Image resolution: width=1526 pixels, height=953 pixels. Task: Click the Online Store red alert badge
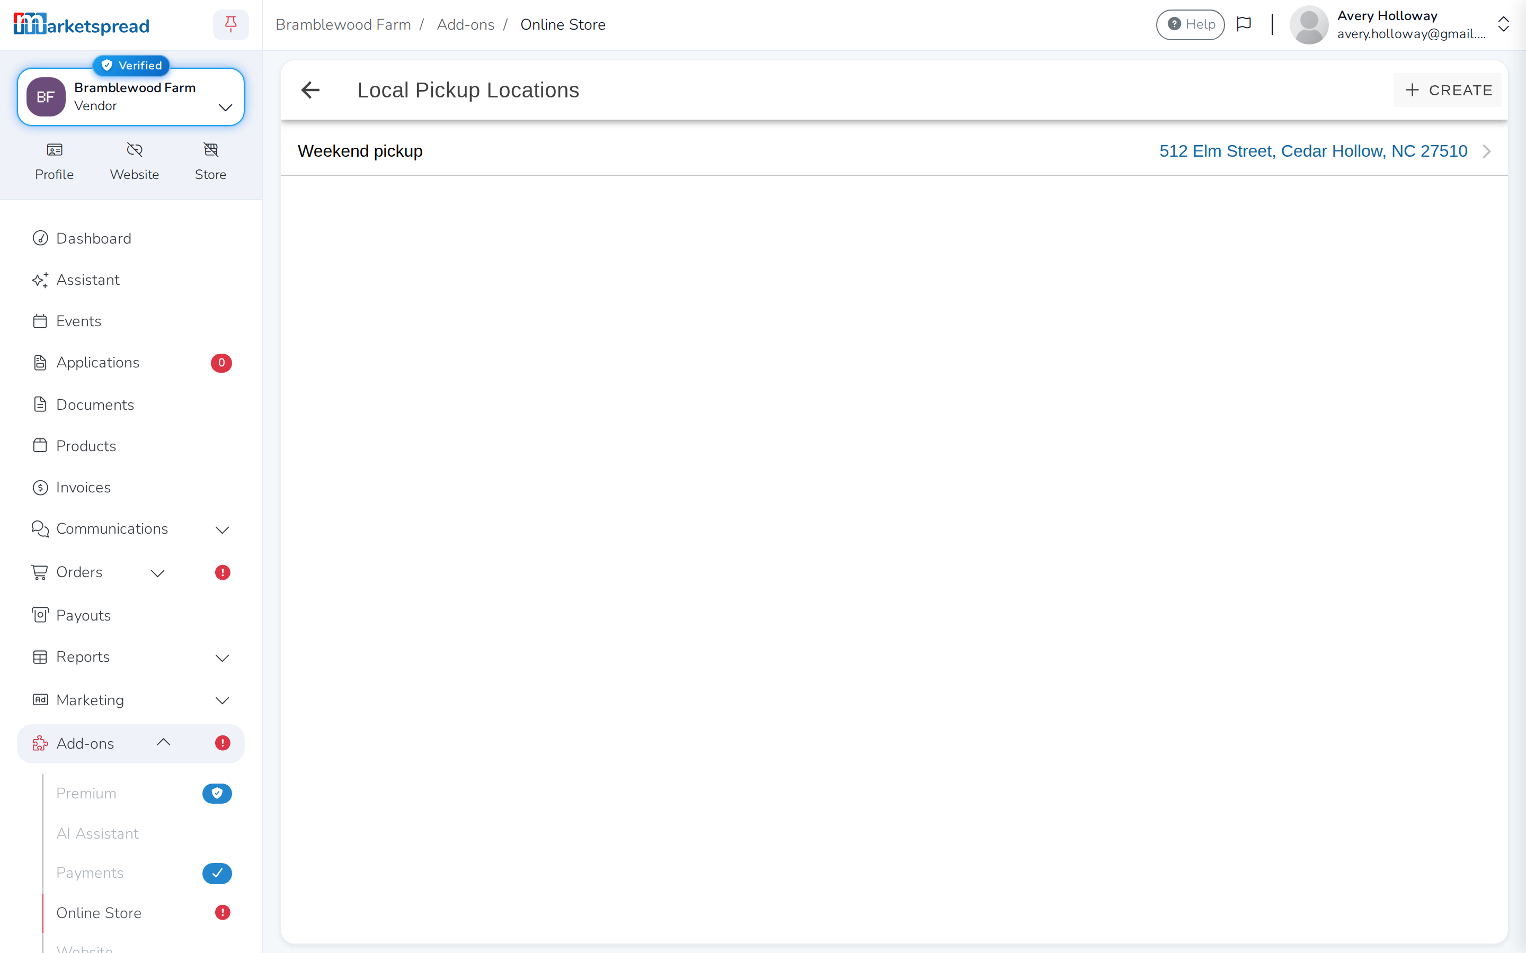pos(223,913)
